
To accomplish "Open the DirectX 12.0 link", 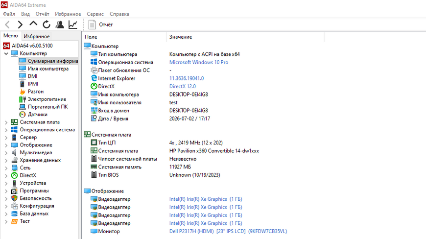I will (x=182, y=86).
